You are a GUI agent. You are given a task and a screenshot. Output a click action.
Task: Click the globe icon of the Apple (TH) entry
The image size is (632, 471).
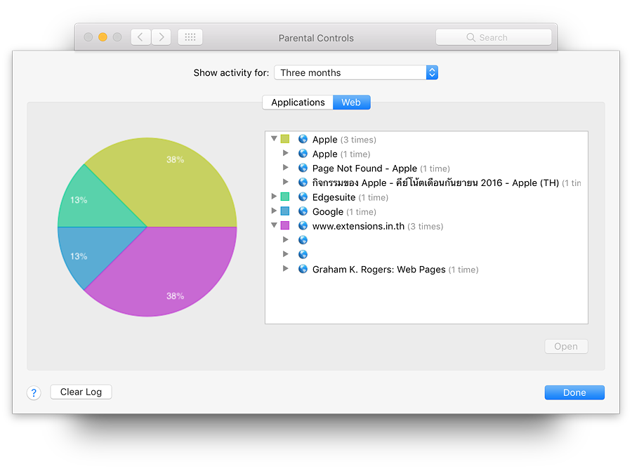tap(303, 183)
